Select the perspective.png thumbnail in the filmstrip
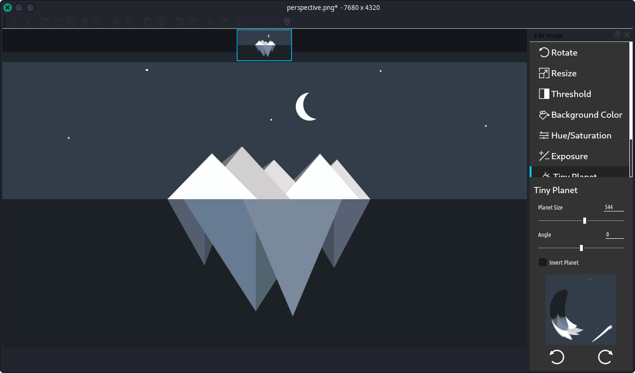 [264, 45]
